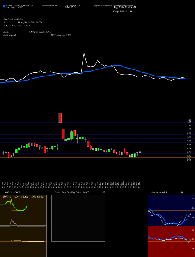
Task: Click the white price line peak in upper chart
Action: click(x=84, y=53)
